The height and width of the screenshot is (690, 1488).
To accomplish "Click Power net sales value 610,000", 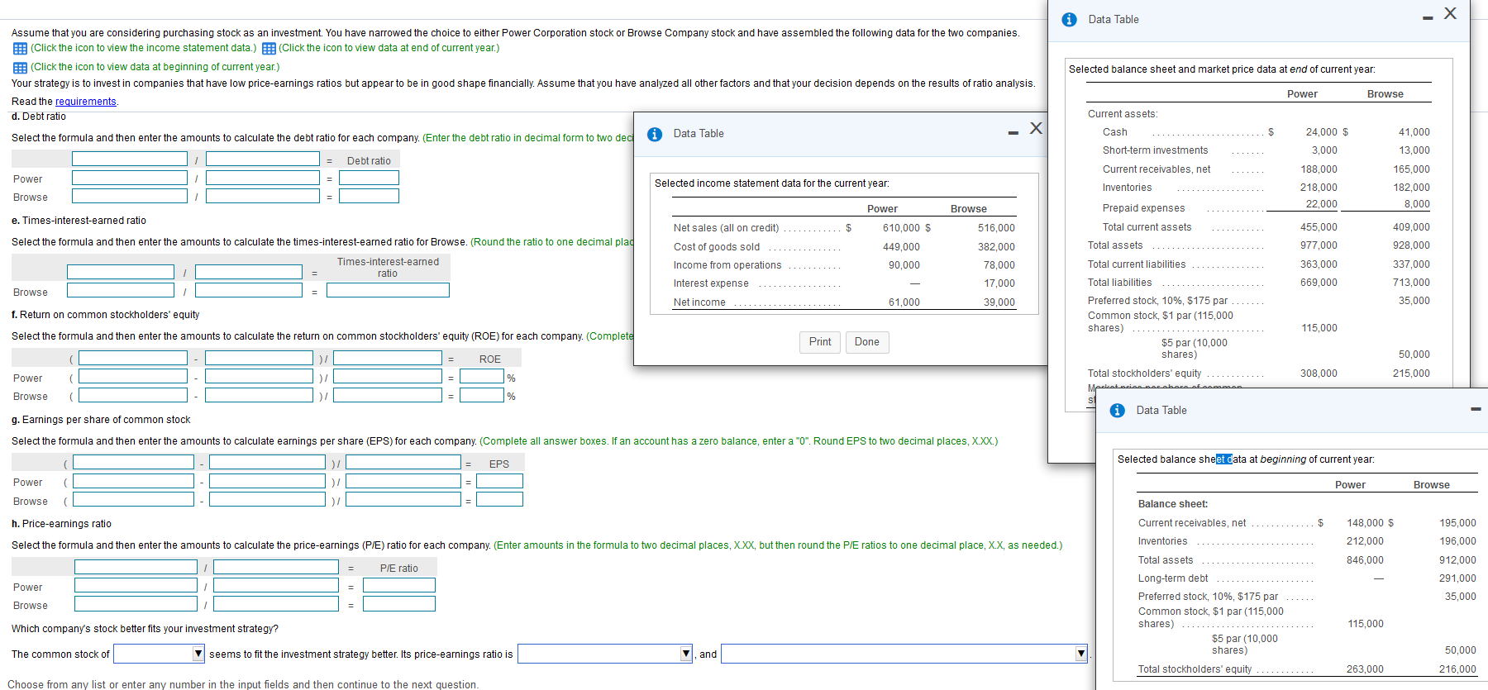I will tap(901, 228).
